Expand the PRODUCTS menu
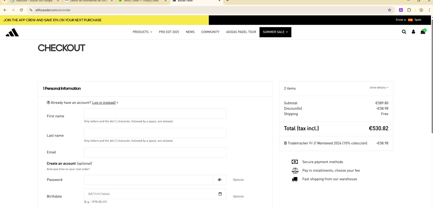 [142, 32]
